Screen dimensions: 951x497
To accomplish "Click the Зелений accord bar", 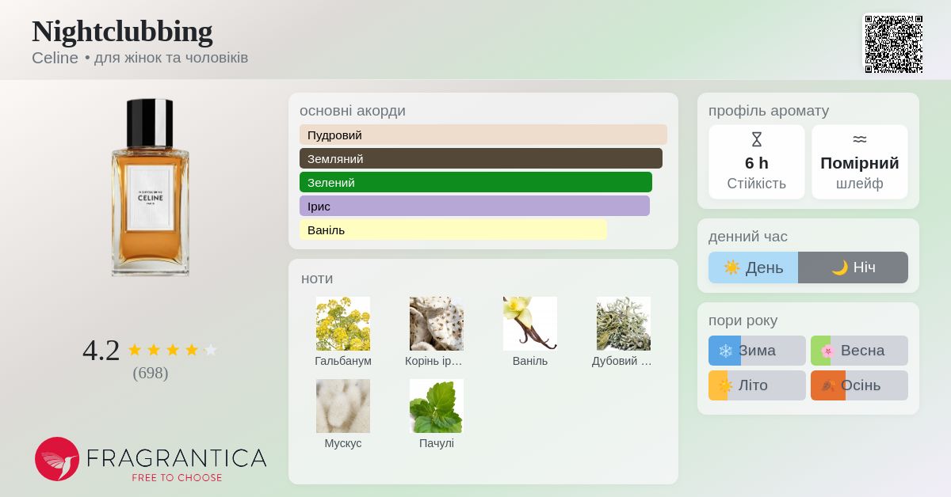I will pos(475,182).
